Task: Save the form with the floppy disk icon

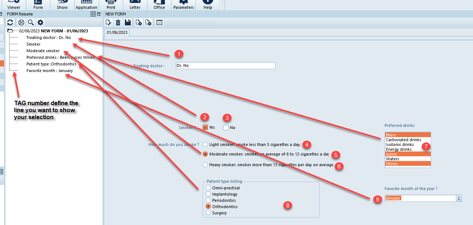Action: pos(127,22)
